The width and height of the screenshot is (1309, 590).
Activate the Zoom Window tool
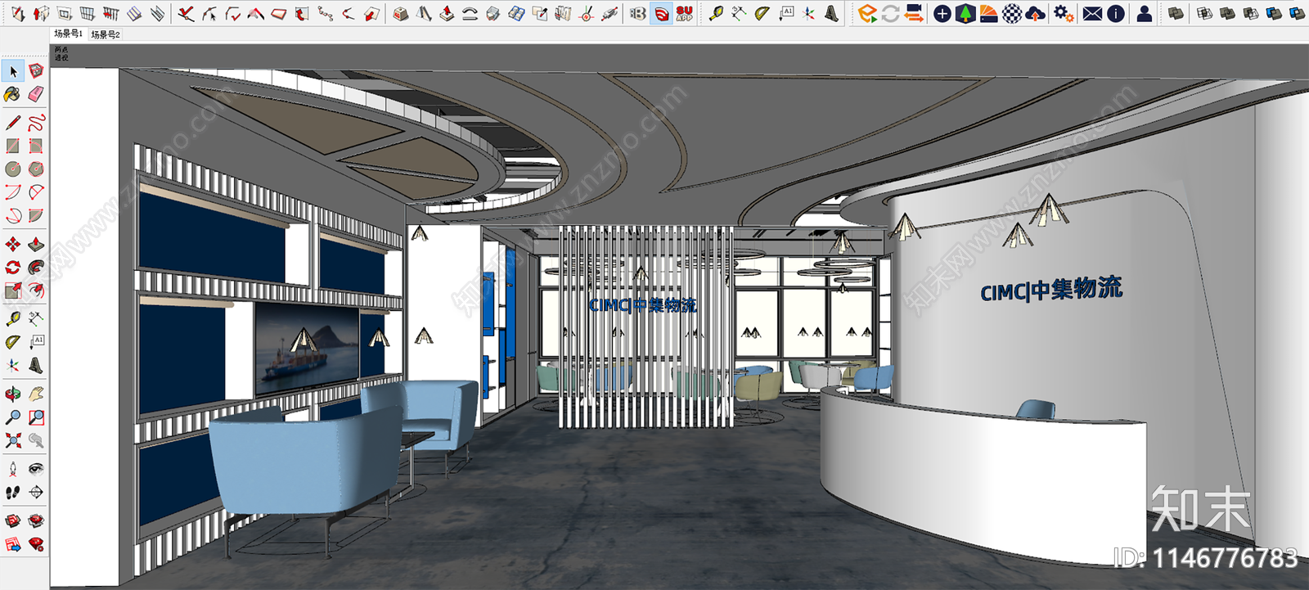tap(36, 417)
